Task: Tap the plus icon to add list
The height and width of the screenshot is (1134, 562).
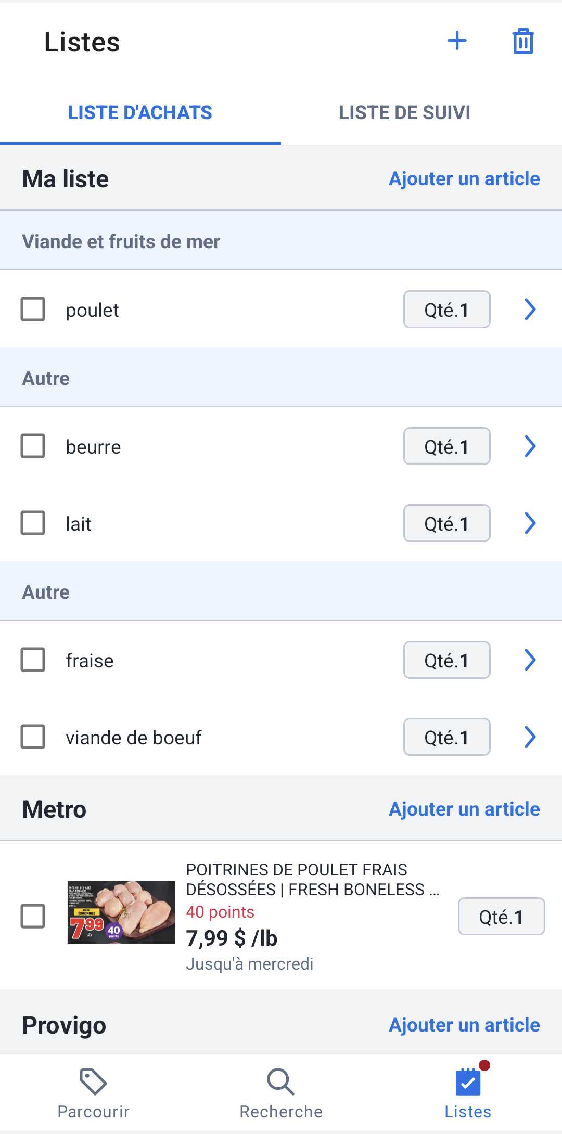Action: point(457,41)
